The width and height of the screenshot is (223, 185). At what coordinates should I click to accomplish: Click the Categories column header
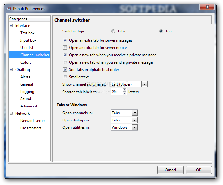(x=30, y=19)
